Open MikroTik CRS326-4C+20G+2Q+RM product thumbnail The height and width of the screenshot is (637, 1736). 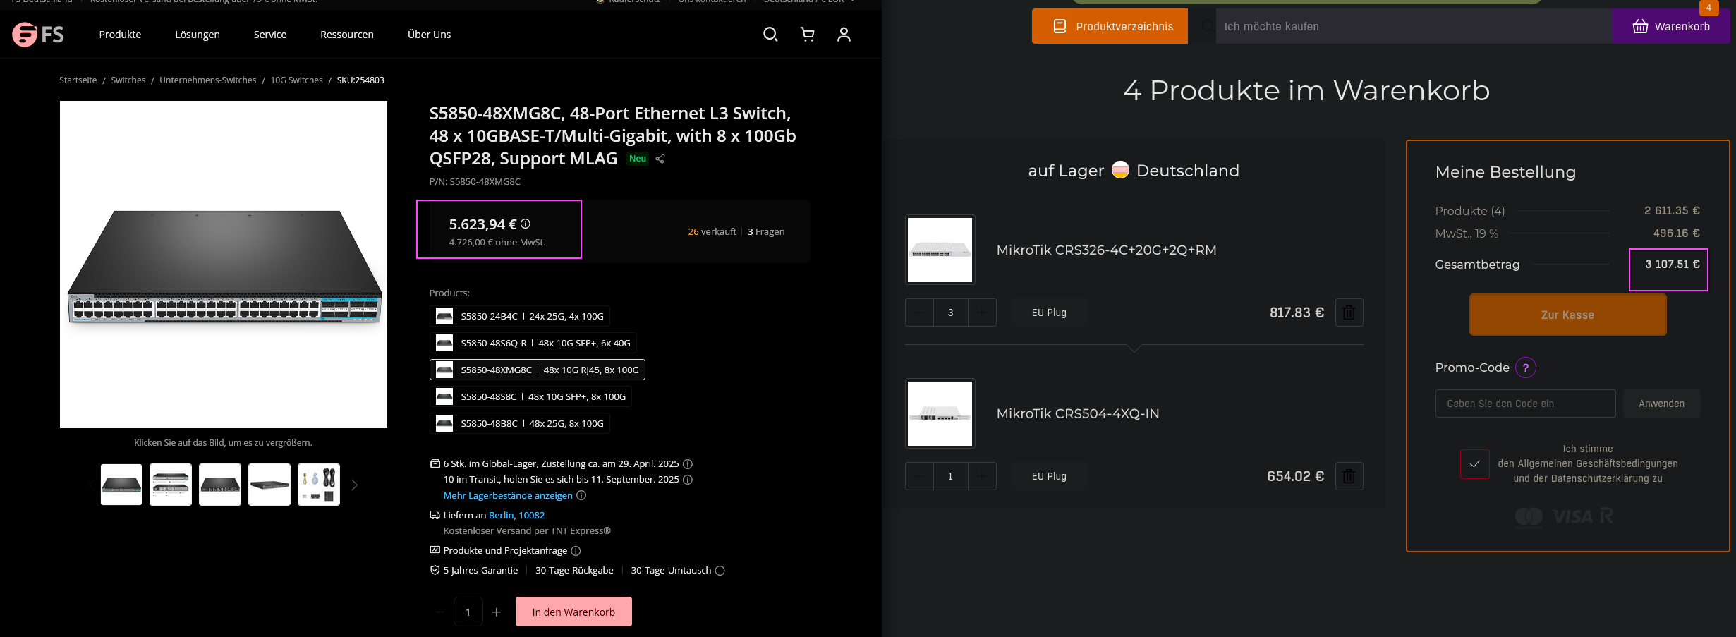[940, 250]
